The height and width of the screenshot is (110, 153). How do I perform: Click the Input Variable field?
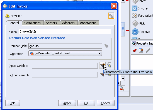point(65,66)
